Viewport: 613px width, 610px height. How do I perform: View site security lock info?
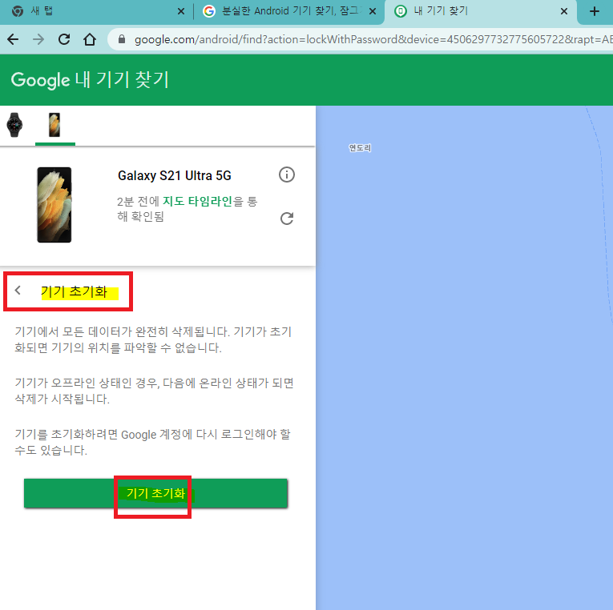pos(122,39)
